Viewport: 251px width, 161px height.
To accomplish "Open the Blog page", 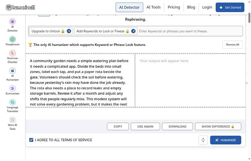I will (191, 7).
